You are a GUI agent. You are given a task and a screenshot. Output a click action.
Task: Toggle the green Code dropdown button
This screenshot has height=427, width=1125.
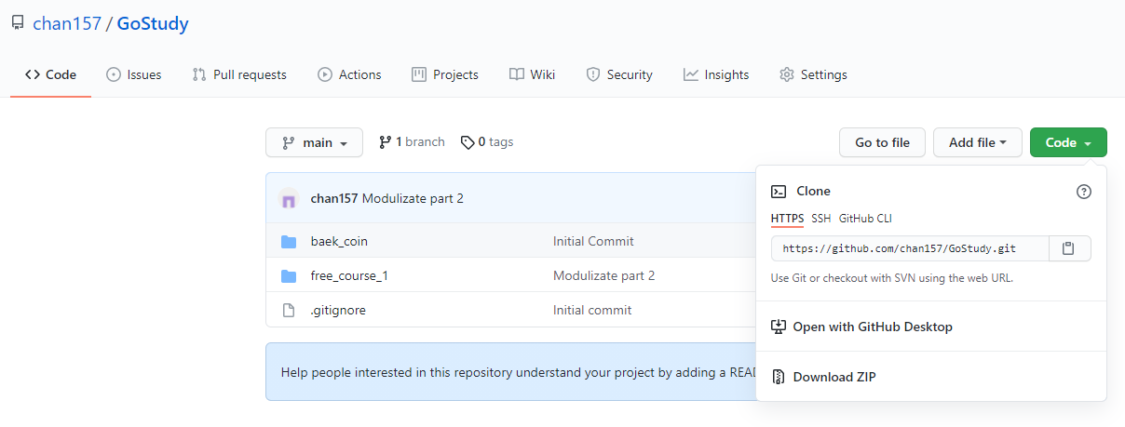1068,142
